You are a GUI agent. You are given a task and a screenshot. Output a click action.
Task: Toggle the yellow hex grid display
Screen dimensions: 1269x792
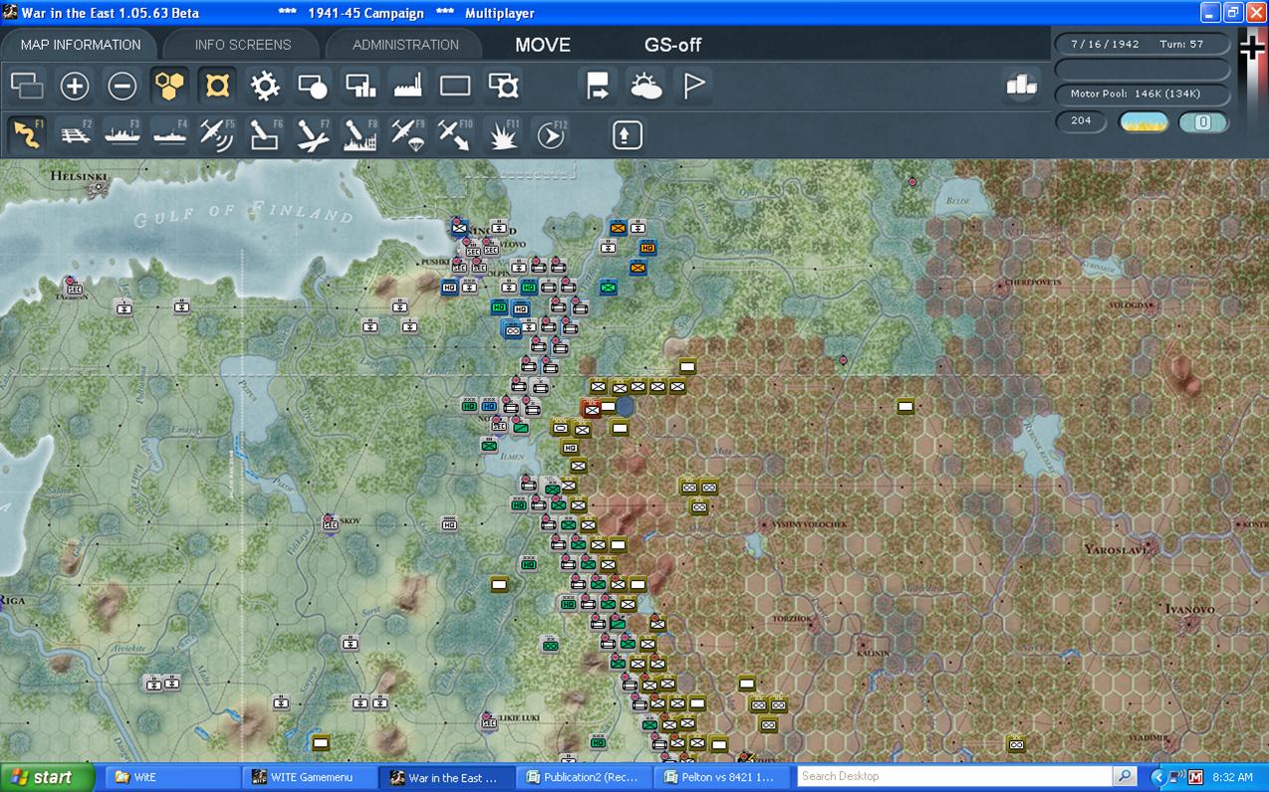point(169,87)
